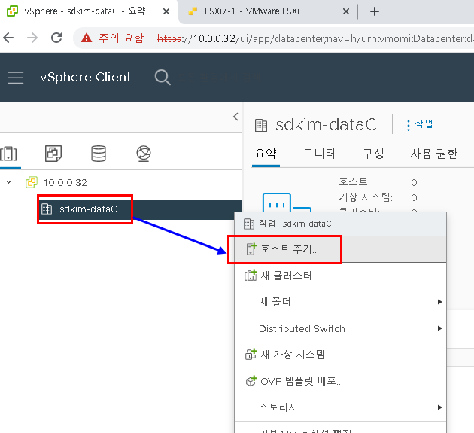This screenshot has width=474, height=433.
Task: Click the 가상 시스템: count label
Action: coord(366,197)
